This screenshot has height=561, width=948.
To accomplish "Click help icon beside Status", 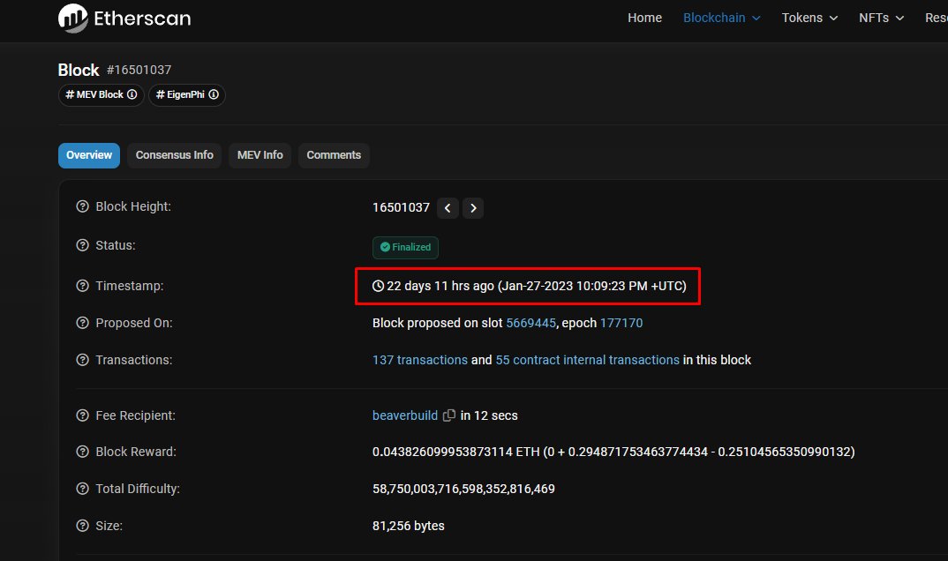I will (83, 245).
